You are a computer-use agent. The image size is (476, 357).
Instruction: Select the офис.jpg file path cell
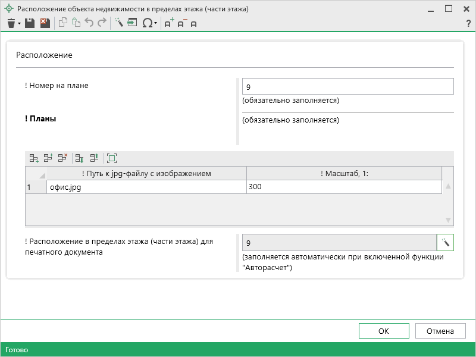pyautogui.click(x=146, y=187)
